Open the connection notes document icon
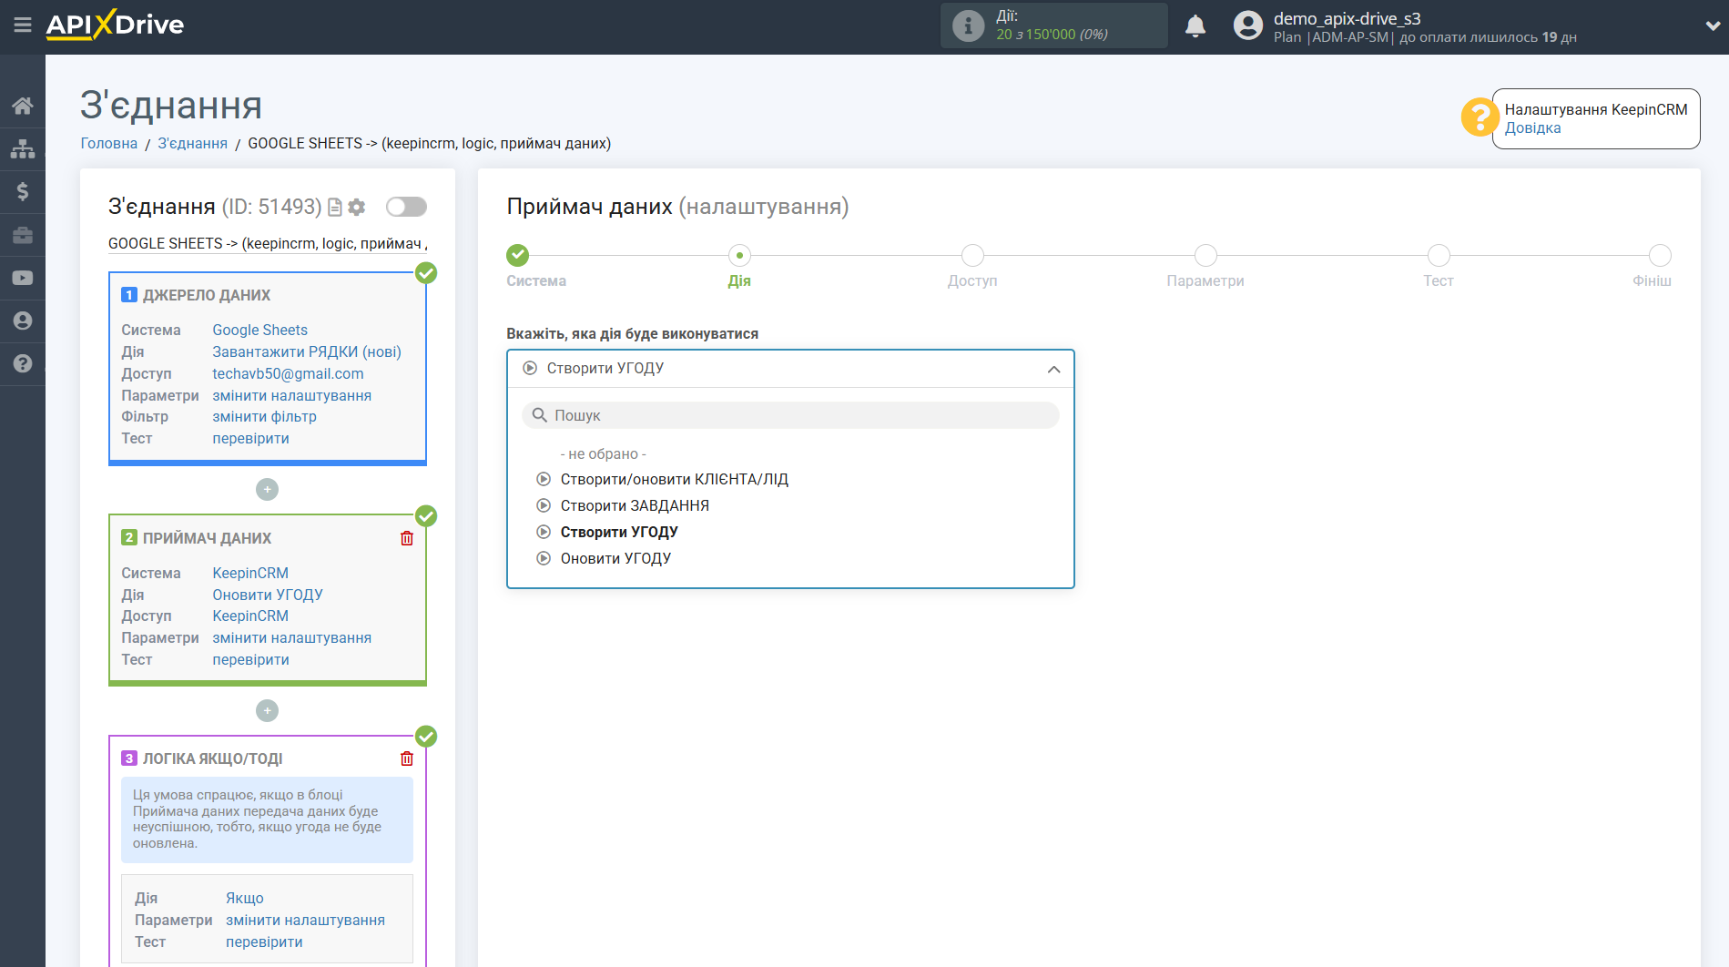 pyautogui.click(x=335, y=208)
